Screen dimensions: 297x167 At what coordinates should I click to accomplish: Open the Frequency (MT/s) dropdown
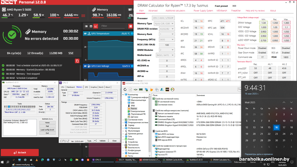click(x=167, y=40)
